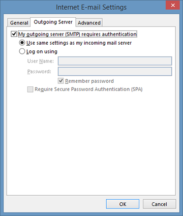
Task: Confirm settings with the OK button
Action: [x=123, y=204]
